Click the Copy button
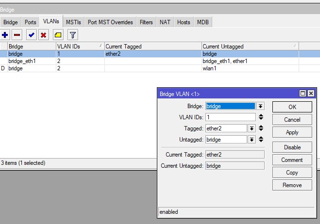The height and width of the screenshot is (224, 320). pyautogui.click(x=292, y=173)
